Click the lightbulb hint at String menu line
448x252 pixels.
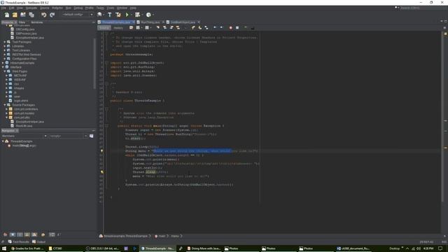click(x=102, y=151)
